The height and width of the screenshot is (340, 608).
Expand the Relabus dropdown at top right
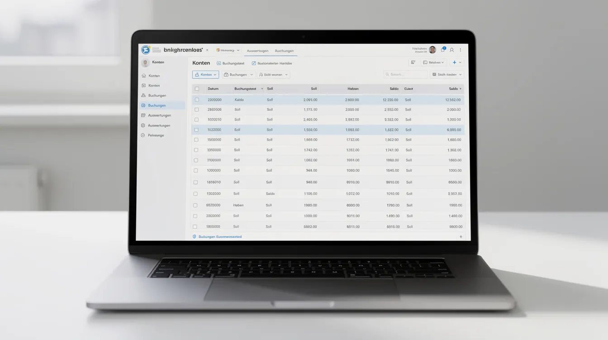[x=434, y=62]
